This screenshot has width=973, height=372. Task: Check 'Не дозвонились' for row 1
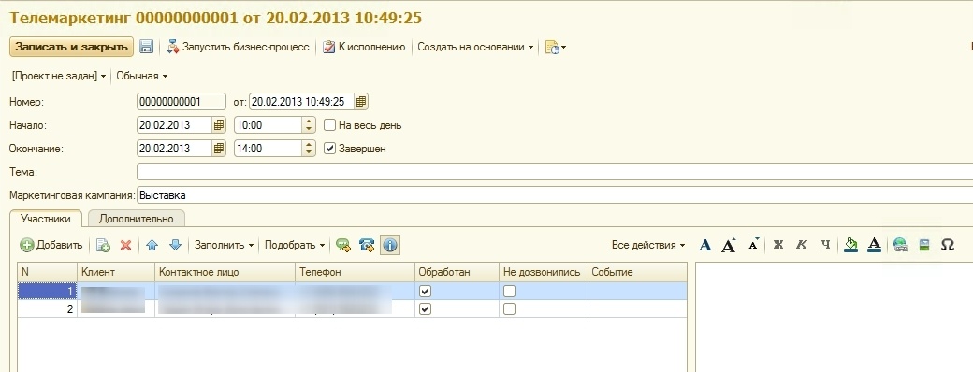510,291
